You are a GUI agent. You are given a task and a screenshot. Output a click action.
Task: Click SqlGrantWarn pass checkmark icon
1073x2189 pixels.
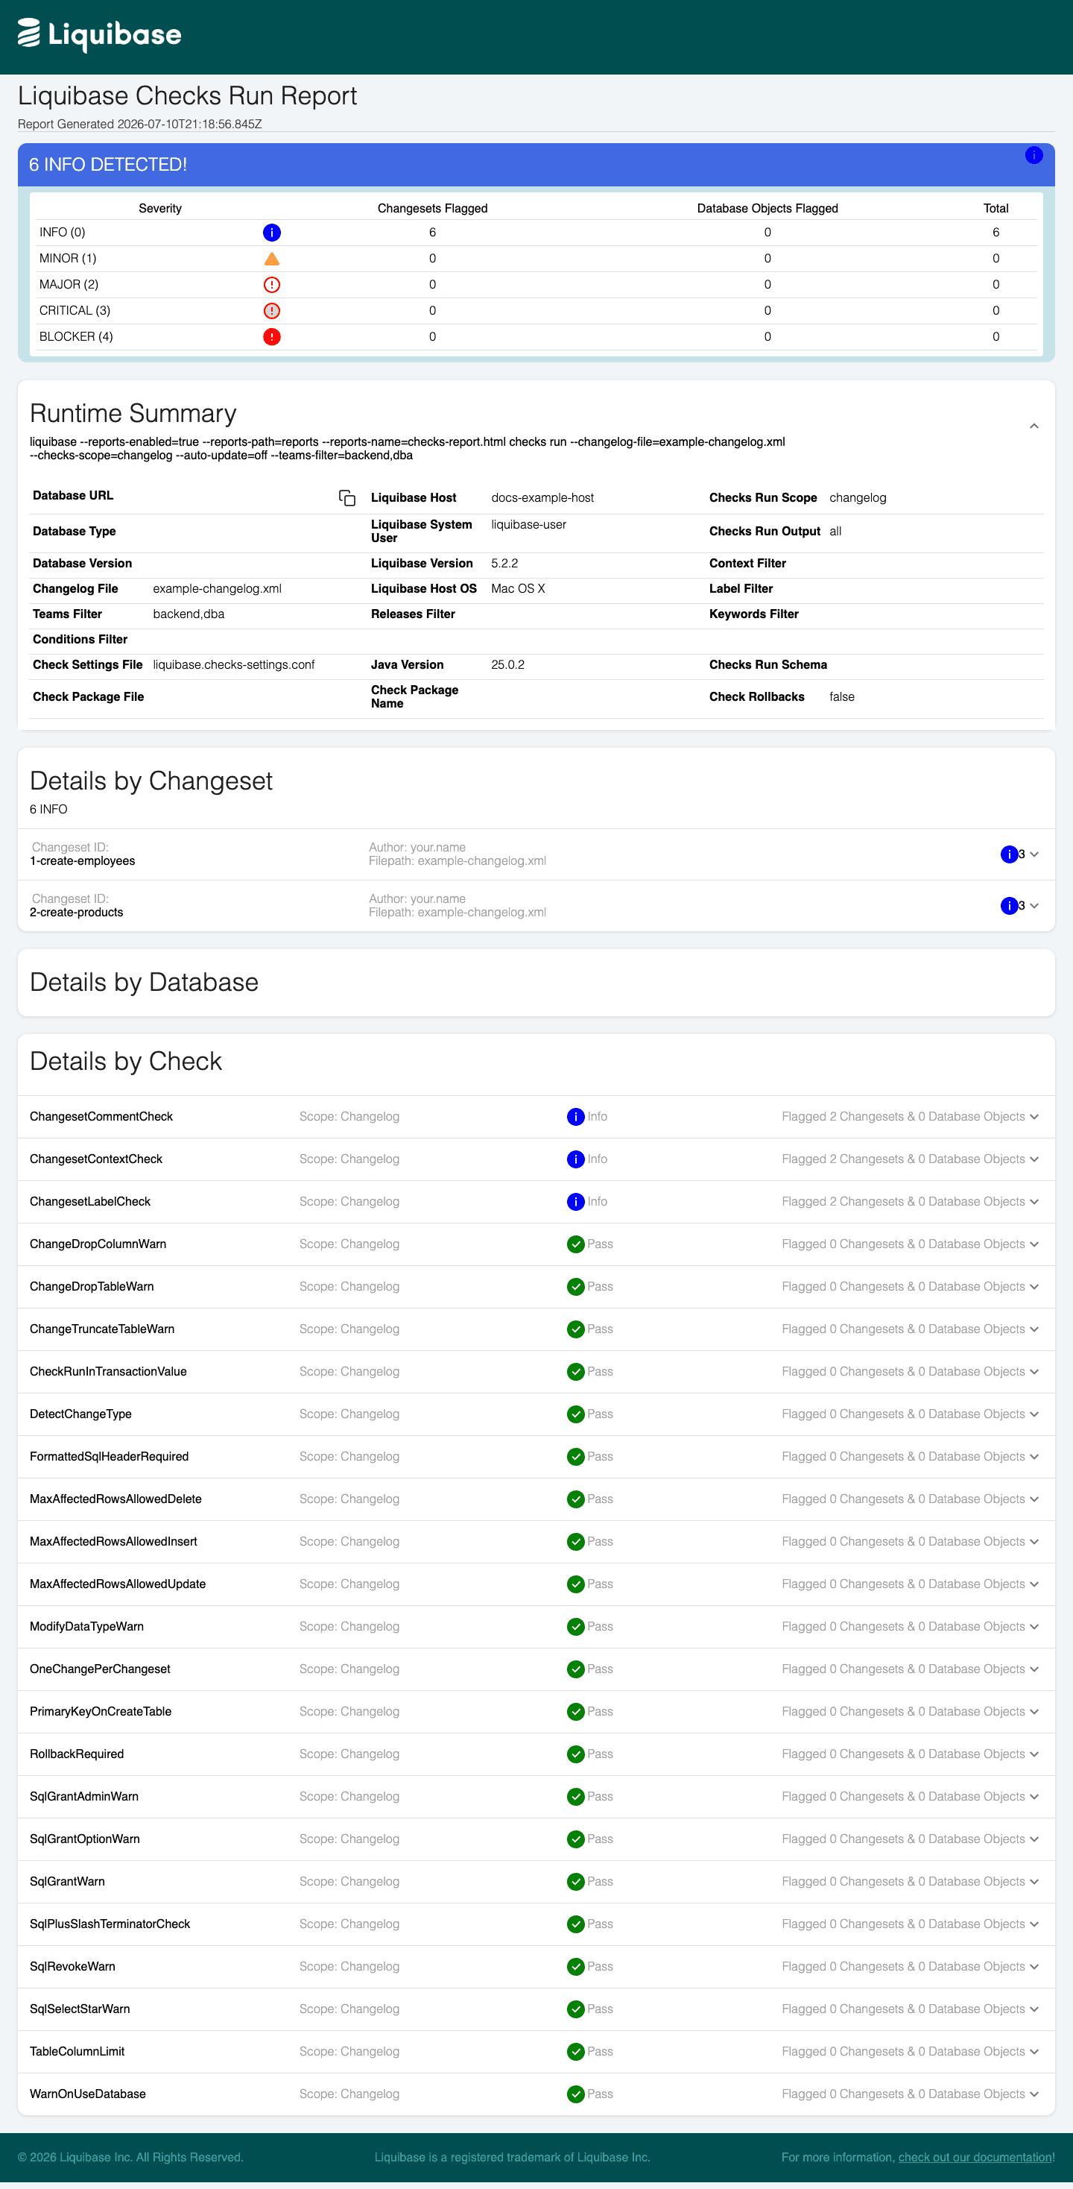click(575, 1881)
